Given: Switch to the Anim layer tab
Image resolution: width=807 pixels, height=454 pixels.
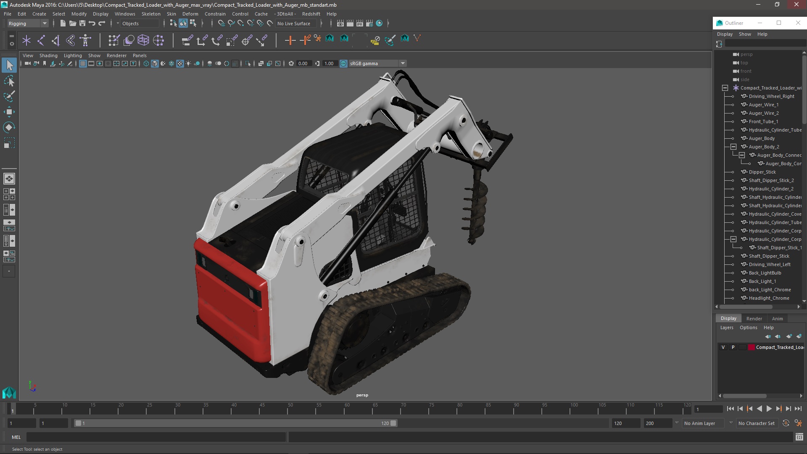Looking at the screenshot, I should (x=777, y=319).
